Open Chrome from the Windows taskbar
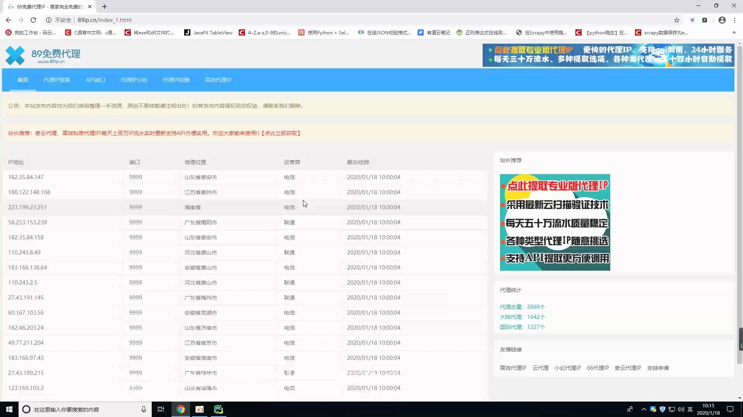 (181, 409)
